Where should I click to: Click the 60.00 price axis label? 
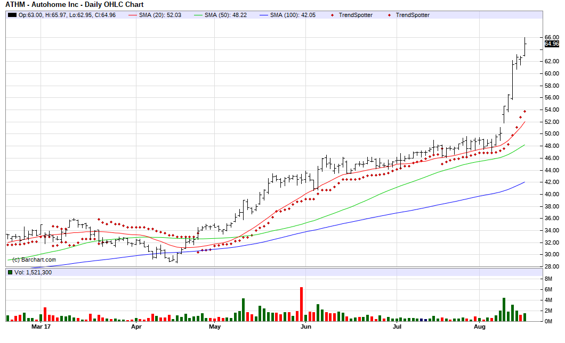click(x=552, y=73)
